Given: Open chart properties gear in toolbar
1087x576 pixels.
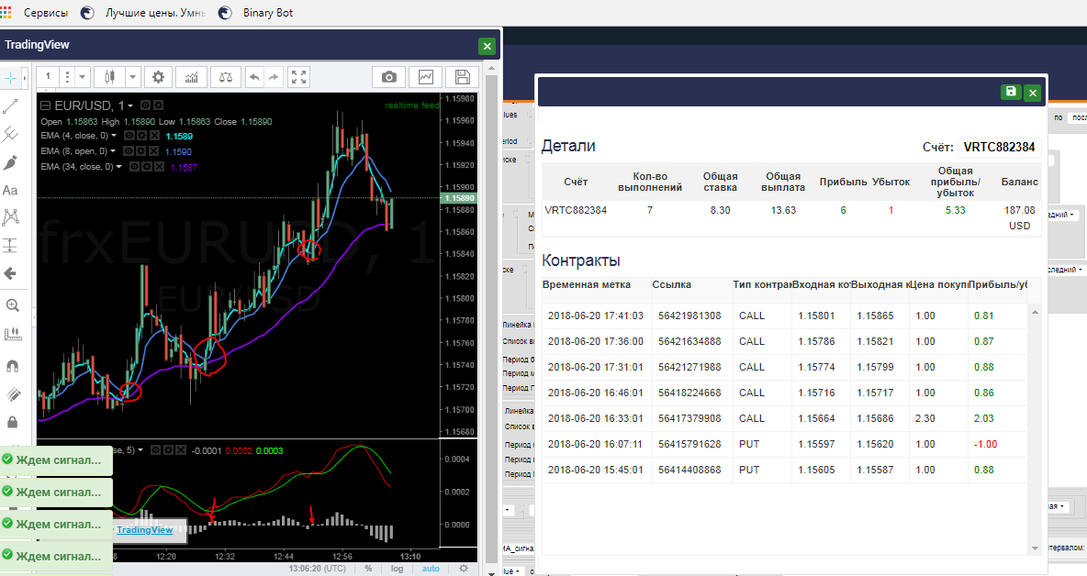Looking at the screenshot, I should pyautogui.click(x=158, y=77).
